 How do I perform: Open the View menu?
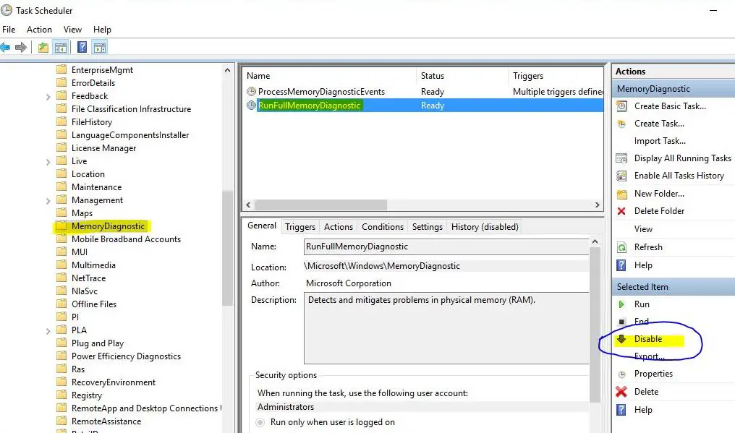(72, 30)
